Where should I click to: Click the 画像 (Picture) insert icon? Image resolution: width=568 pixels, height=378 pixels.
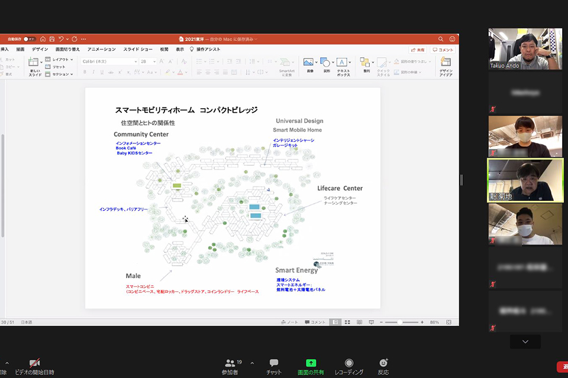coord(309,62)
